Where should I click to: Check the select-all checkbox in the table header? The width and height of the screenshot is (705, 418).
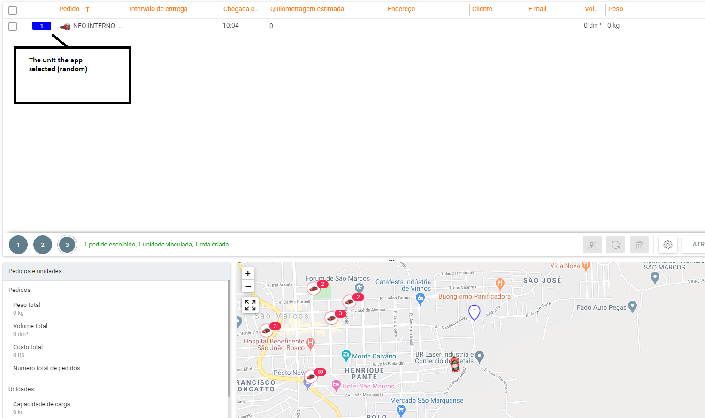pos(13,10)
